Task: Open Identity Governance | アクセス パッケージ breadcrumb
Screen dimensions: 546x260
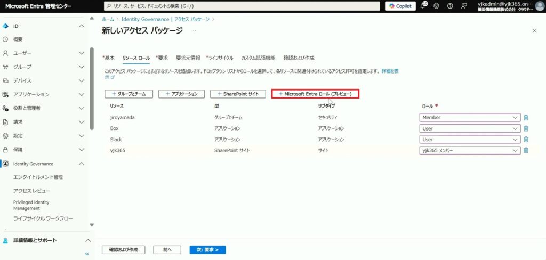Action: click(x=165, y=19)
